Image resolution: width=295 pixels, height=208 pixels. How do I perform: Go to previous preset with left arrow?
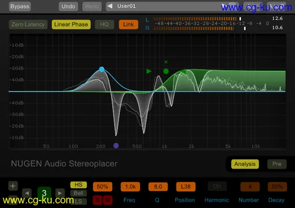pyautogui.click(x=110, y=6)
